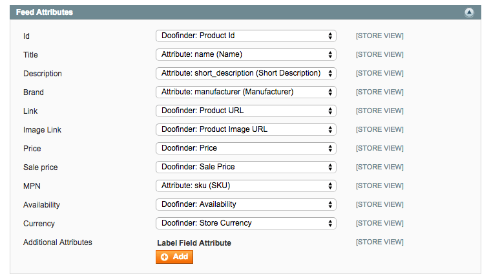This screenshot has height=278, width=491.
Task: Click the Image Link field label
Action: [x=43, y=130]
